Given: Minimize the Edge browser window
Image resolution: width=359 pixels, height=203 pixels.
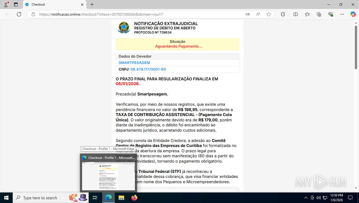Looking at the screenshot, I should coord(329,4).
